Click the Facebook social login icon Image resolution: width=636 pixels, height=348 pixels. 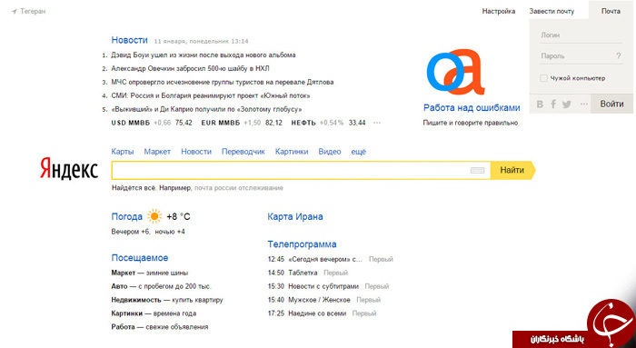pos(553,104)
